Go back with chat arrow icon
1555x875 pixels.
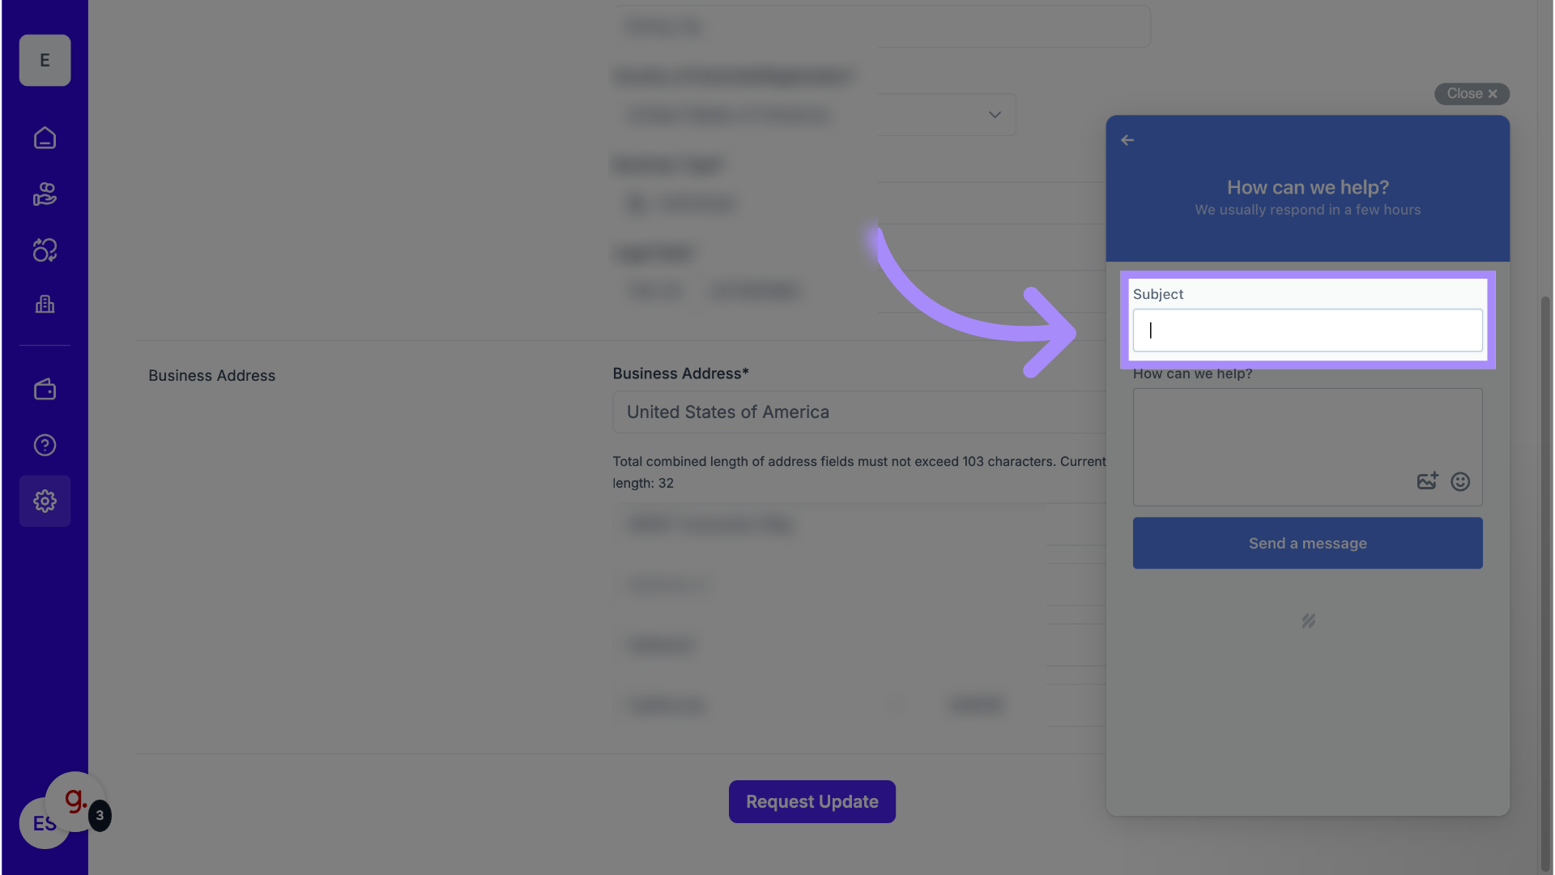(1127, 140)
